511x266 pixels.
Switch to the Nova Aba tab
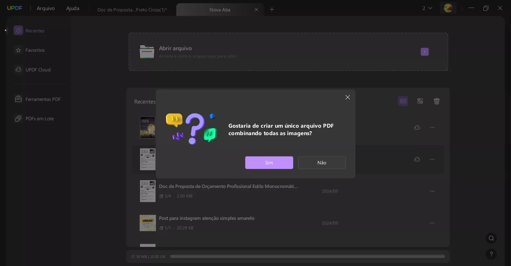point(220,10)
